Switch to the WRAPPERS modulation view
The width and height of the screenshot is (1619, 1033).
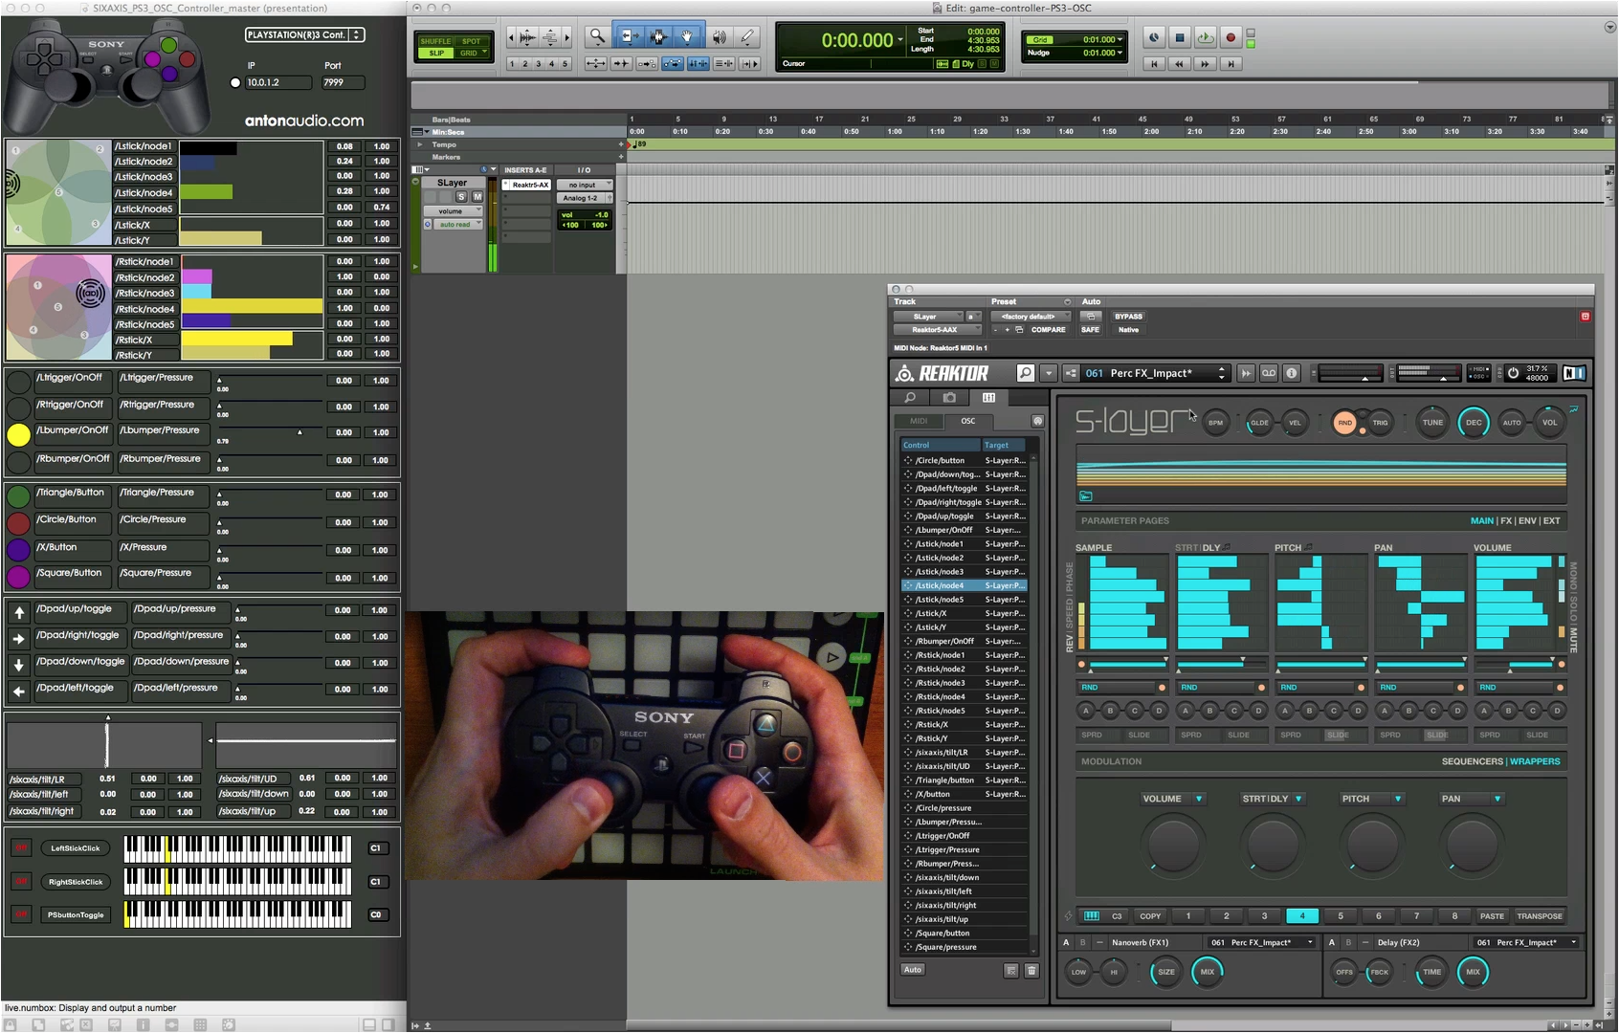1535,762
